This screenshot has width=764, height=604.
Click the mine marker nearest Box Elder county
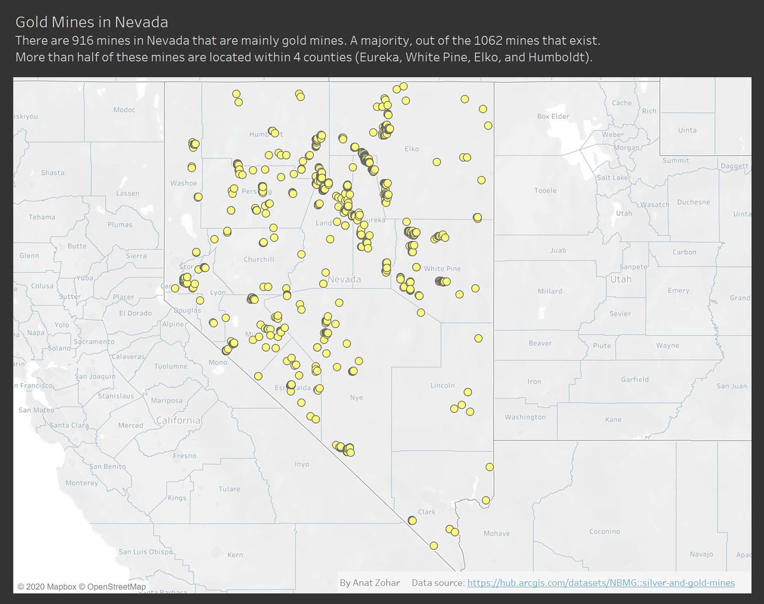click(488, 126)
